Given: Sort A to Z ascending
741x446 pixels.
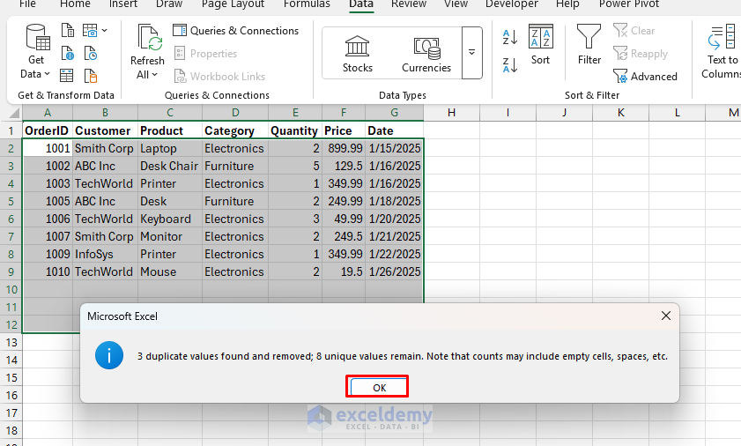Looking at the screenshot, I should click(x=510, y=37).
